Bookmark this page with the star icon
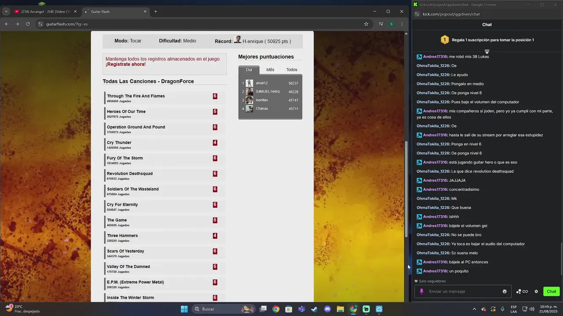 tap(366, 24)
